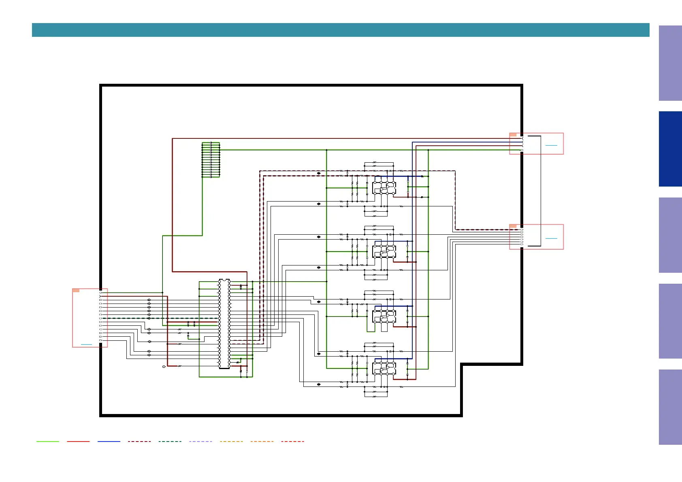
Task: Click the solid green legend line
Action: (x=48, y=442)
